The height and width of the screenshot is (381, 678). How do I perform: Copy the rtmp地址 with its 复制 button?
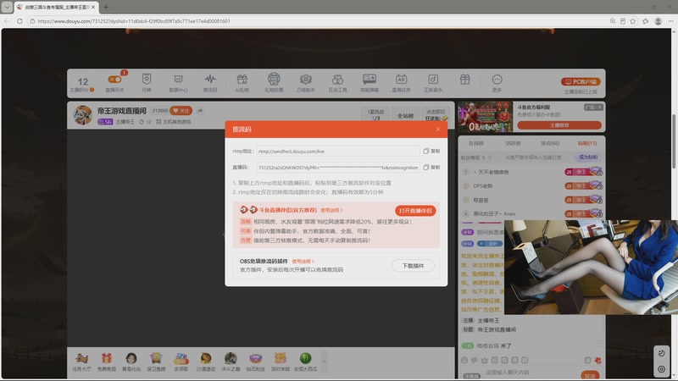point(431,152)
